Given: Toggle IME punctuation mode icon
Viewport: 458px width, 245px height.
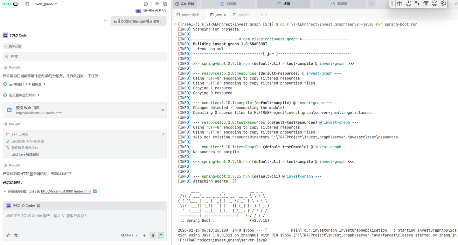Looking at the screenshot, I should tap(417, 3).
